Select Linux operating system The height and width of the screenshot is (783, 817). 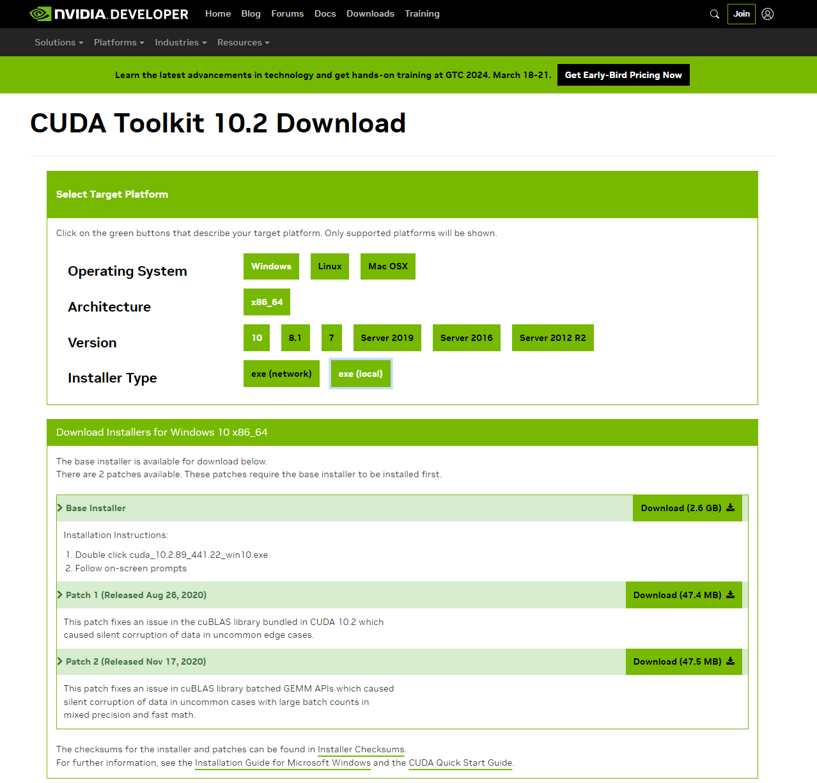click(x=330, y=266)
